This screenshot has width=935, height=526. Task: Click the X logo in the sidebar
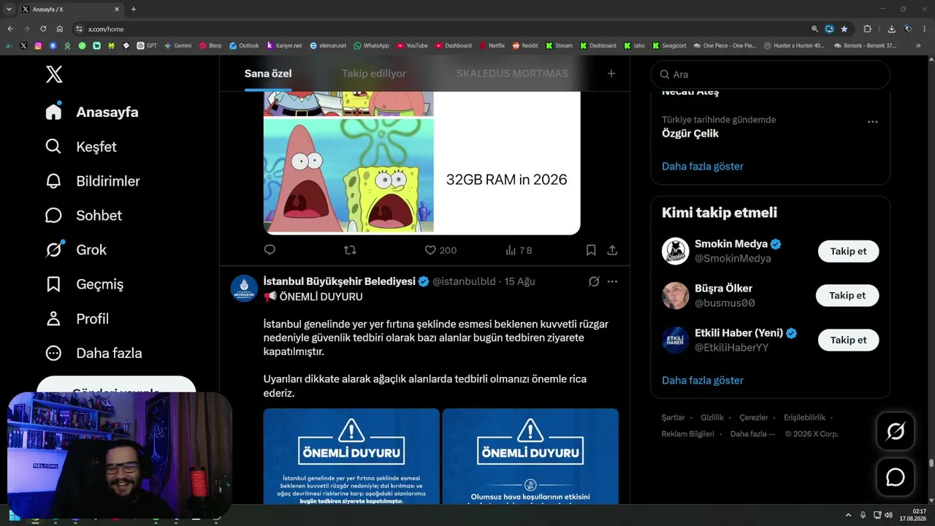[x=54, y=74]
